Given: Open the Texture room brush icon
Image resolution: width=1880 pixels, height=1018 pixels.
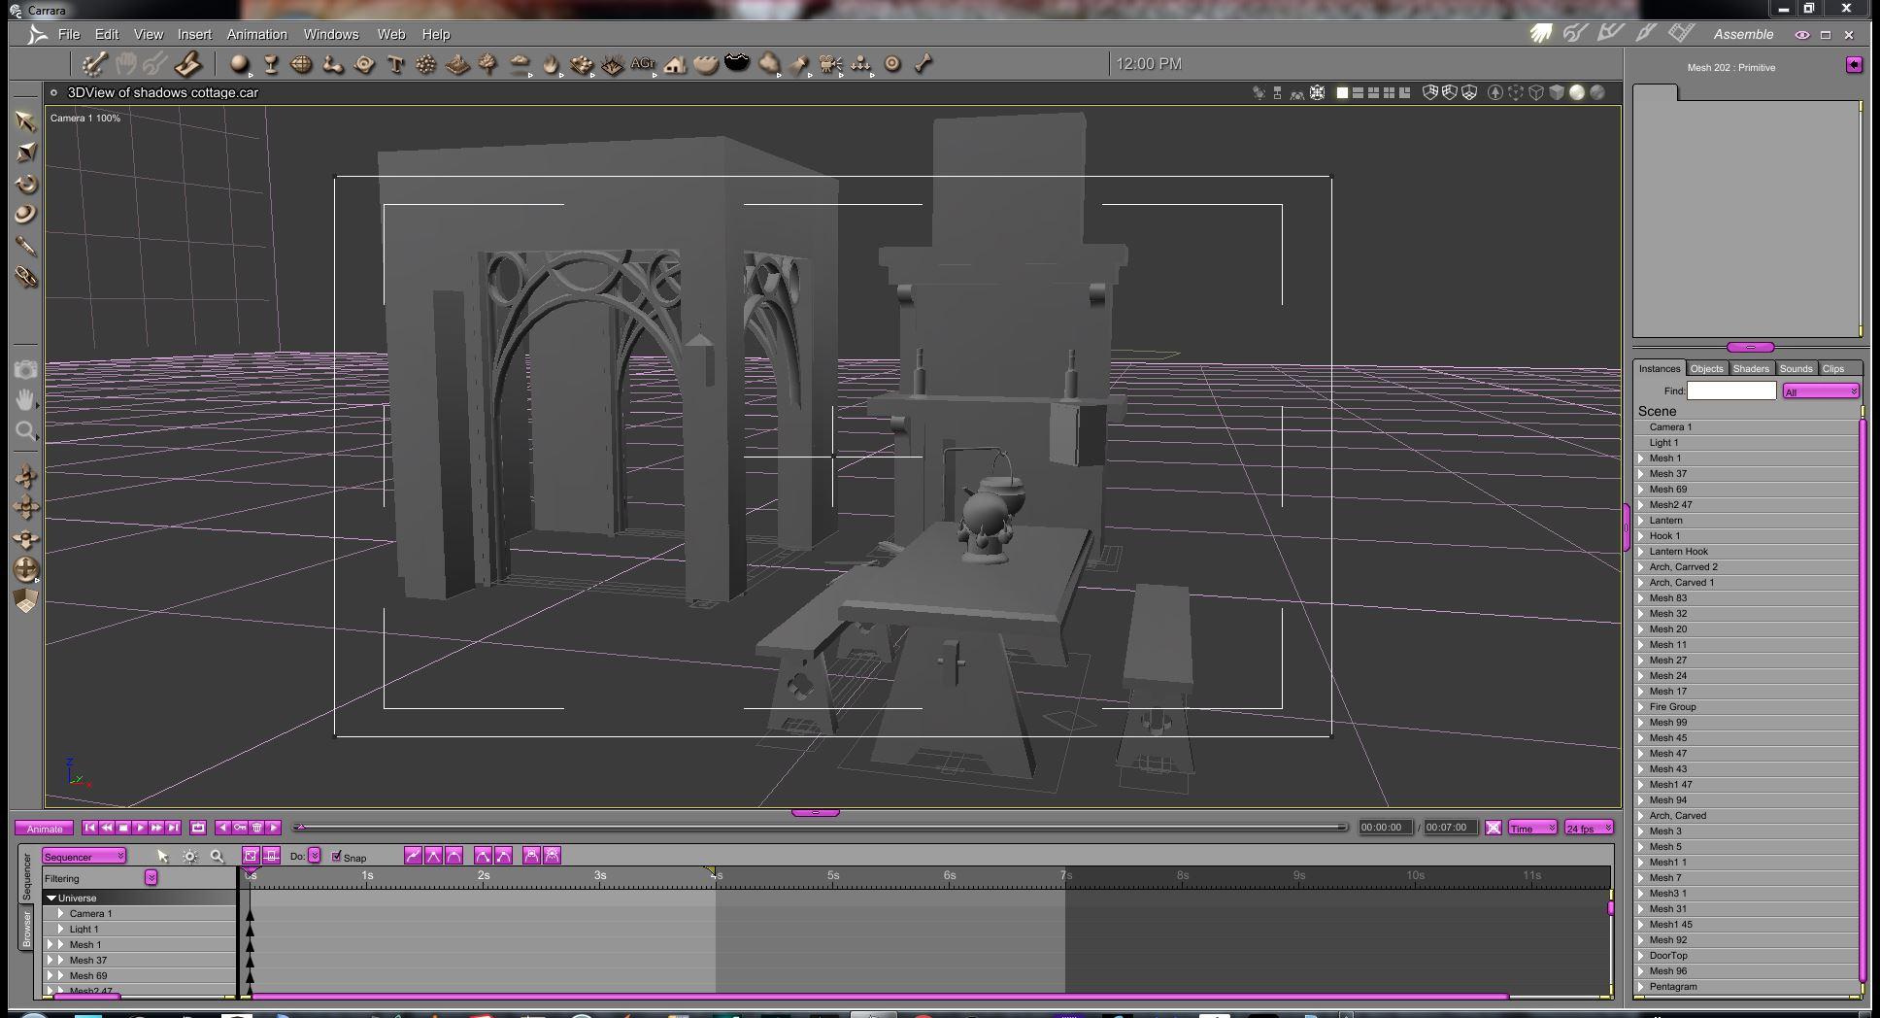Looking at the screenshot, I should pyautogui.click(x=1645, y=34).
